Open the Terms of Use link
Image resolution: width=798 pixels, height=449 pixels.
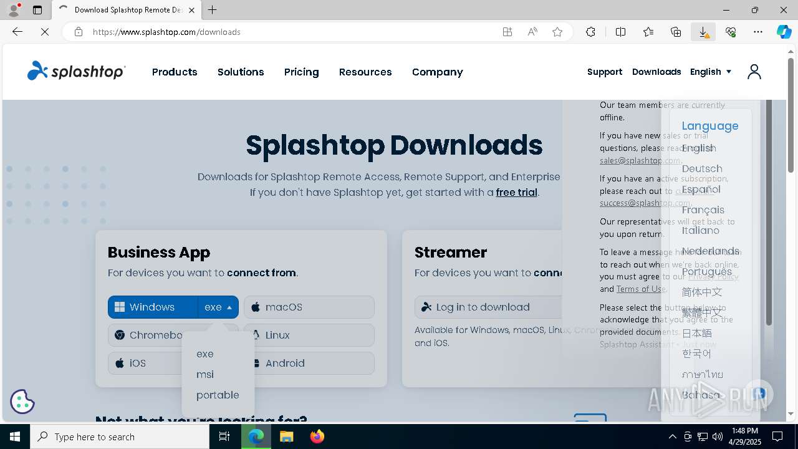[641, 289]
